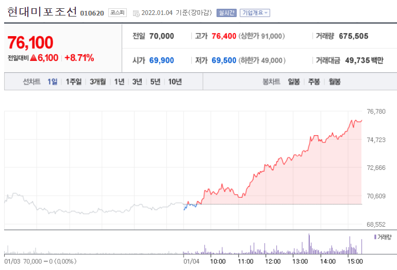Click the 13:00 time axis label
397x270 pixels.
click(x=300, y=261)
